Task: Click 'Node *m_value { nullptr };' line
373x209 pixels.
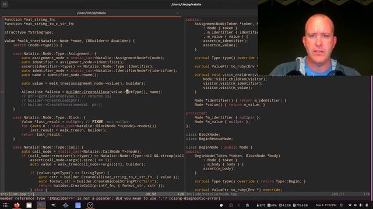Action: (222, 121)
